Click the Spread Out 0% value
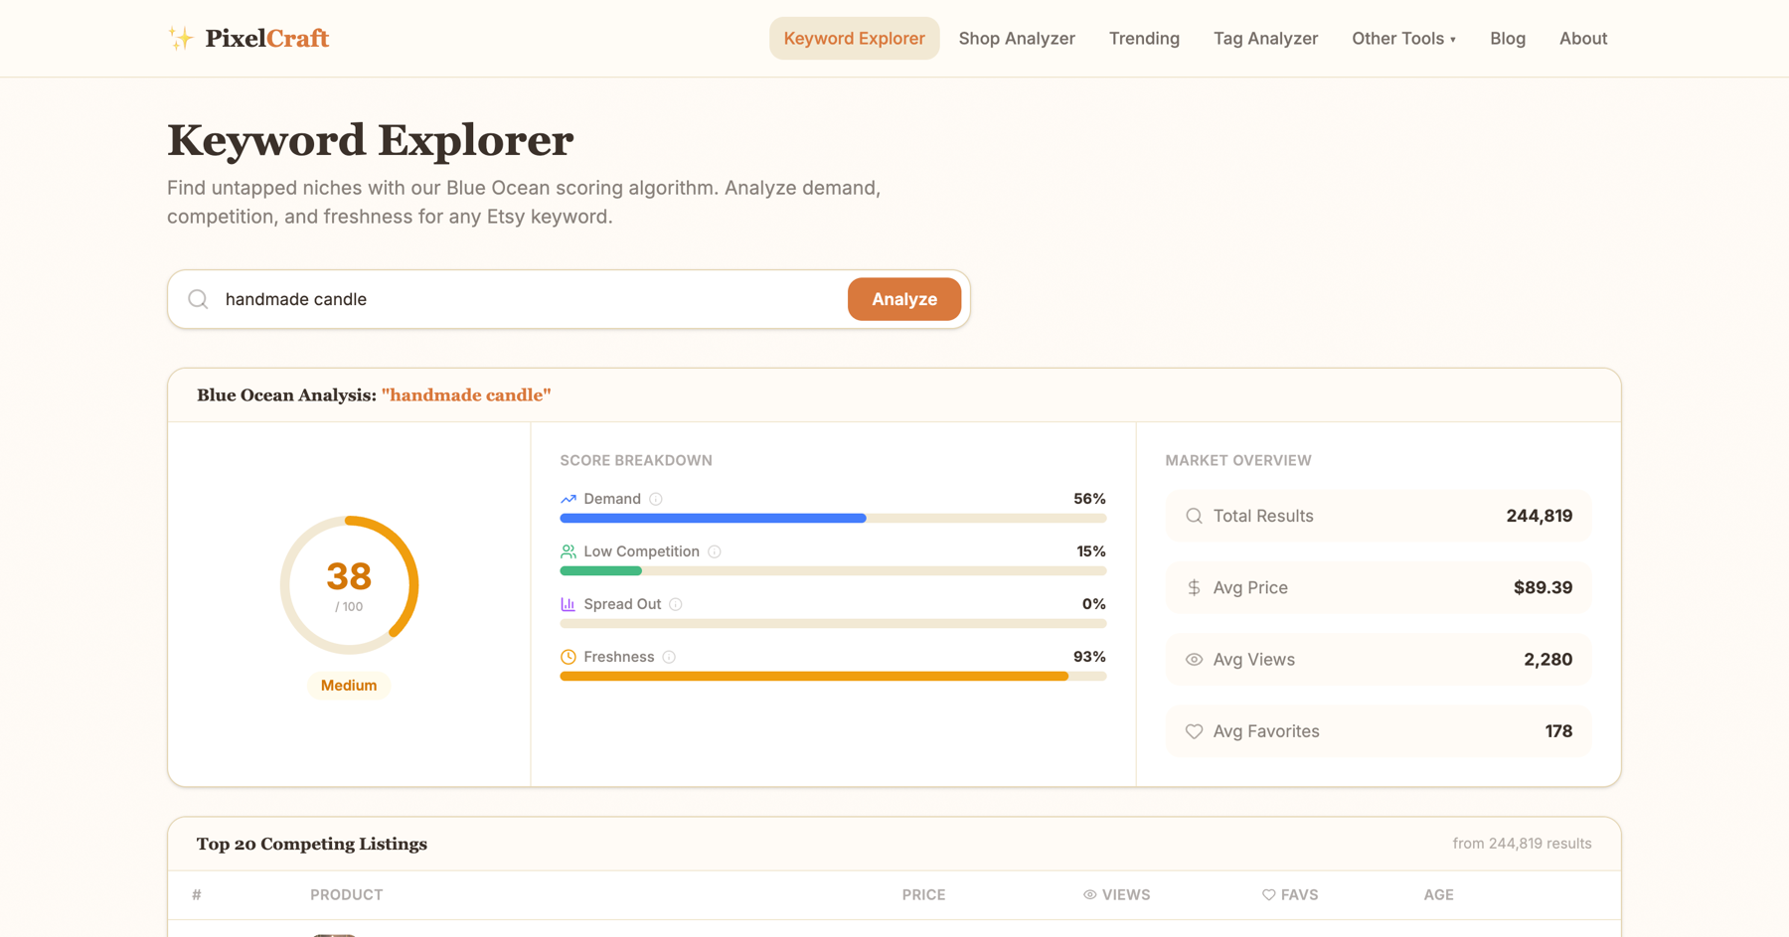Viewport: 1789px width, 937px height. coord(1094,604)
